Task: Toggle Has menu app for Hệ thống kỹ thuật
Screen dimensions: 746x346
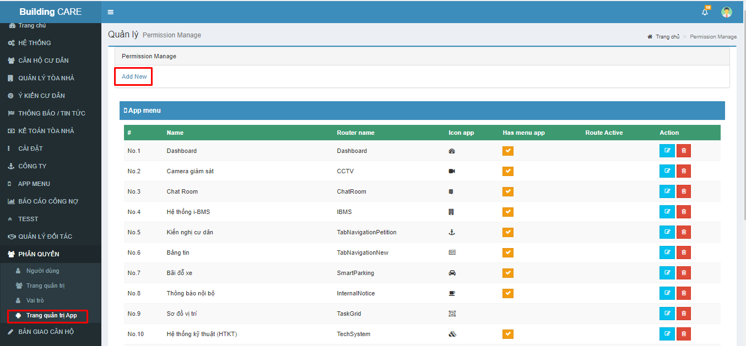Action: coord(508,334)
